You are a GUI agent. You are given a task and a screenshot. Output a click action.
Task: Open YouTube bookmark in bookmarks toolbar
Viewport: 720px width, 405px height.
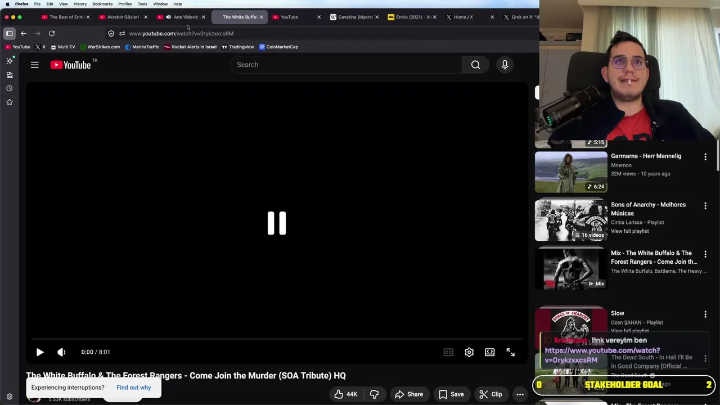pyautogui.click(x=17, y=47)
